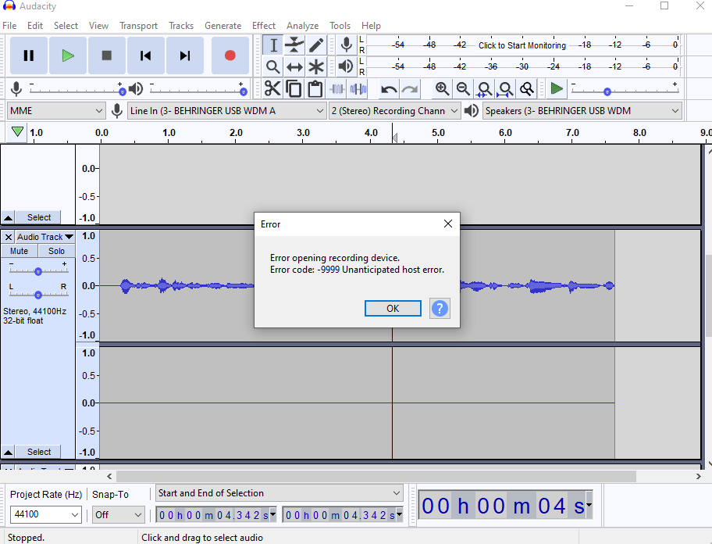Image resolution: width=712 pixels, height=544 pixels.
Task: Open the Generate menu
Action: point(223,25)
